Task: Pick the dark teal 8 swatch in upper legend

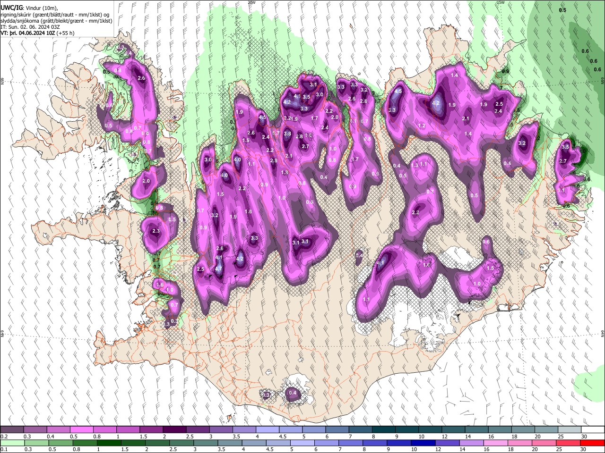Action: coord(383,430)
